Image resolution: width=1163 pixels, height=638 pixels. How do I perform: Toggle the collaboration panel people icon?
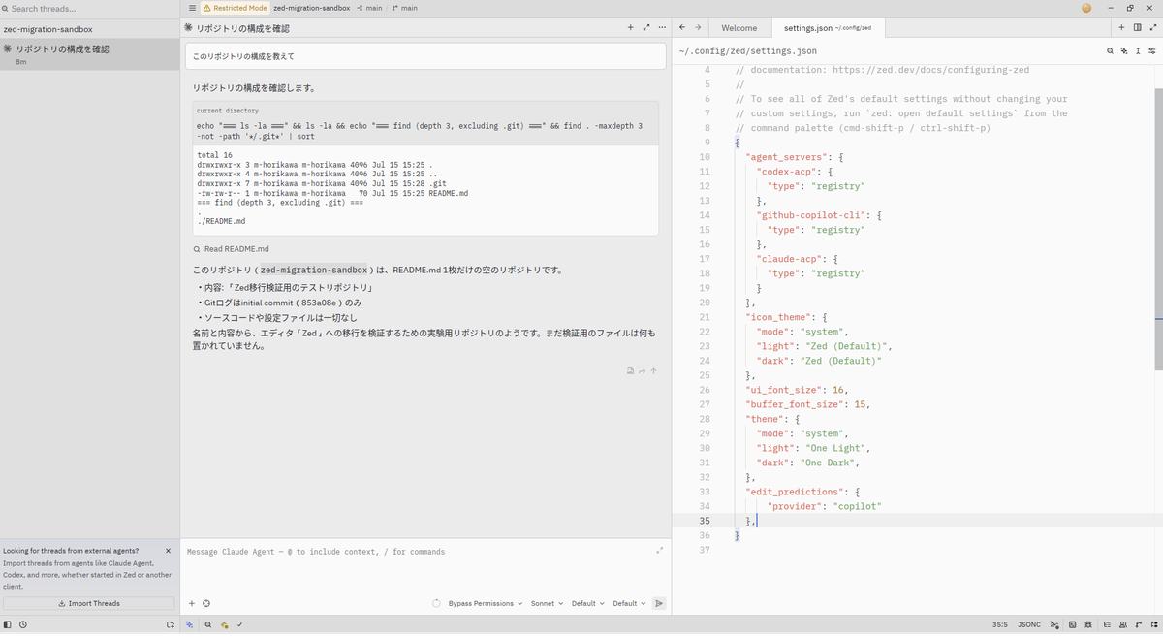[1122, 625]
